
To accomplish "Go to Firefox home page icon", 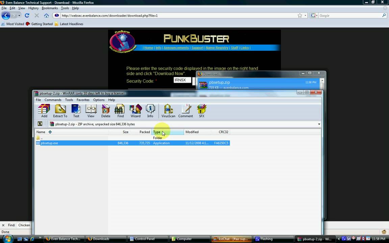I will click(46, 16).
